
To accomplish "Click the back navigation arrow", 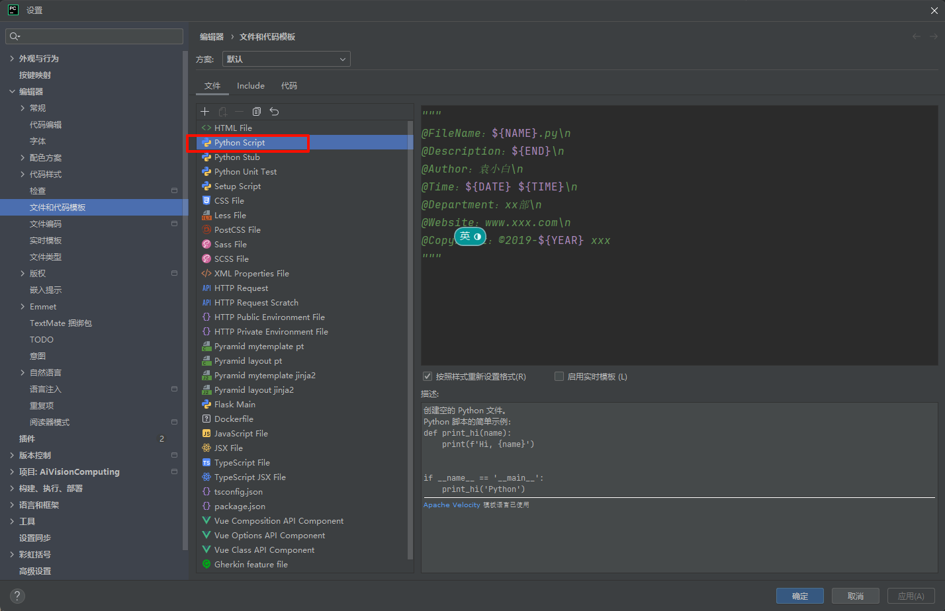I will tap(917, 37).
